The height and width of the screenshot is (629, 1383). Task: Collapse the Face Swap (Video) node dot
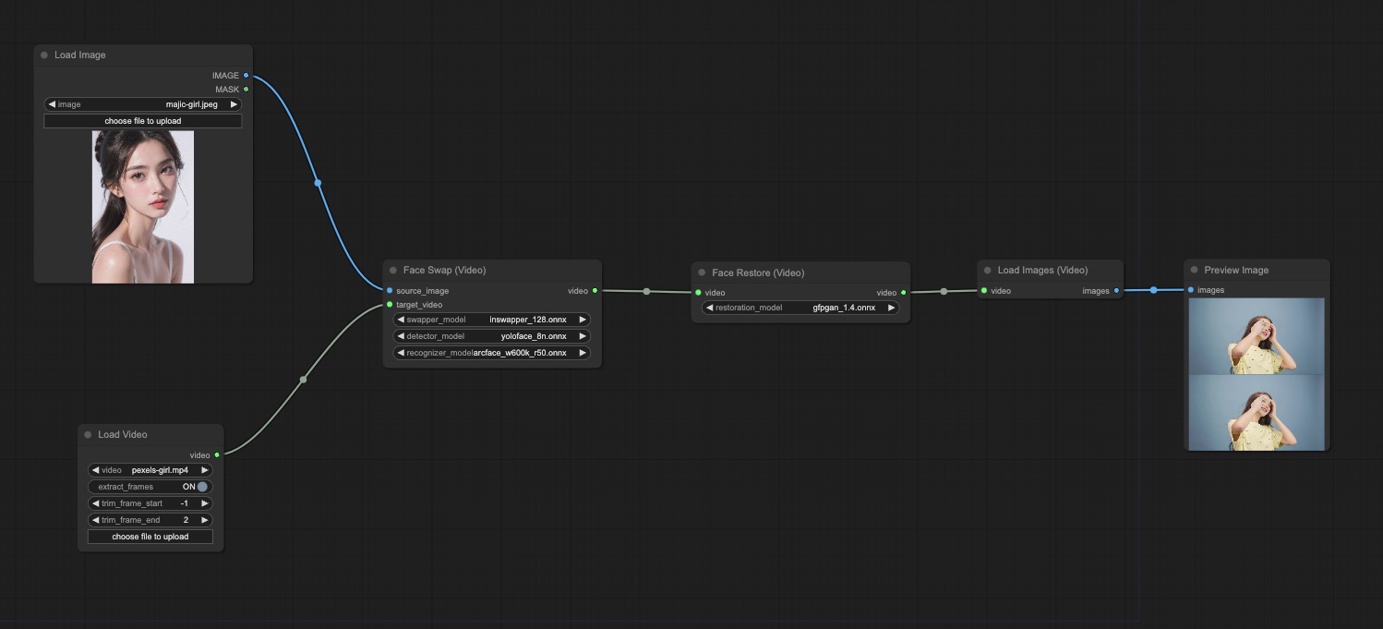pyautogui.click(x=392, y=271)
